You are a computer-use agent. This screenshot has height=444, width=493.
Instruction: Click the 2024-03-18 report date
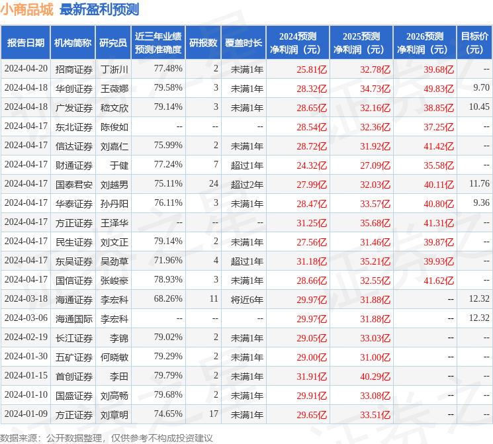tap(26, 298)
